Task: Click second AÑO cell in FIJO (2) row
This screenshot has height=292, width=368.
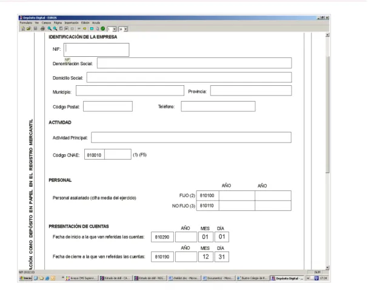Action: pos(273,196)
